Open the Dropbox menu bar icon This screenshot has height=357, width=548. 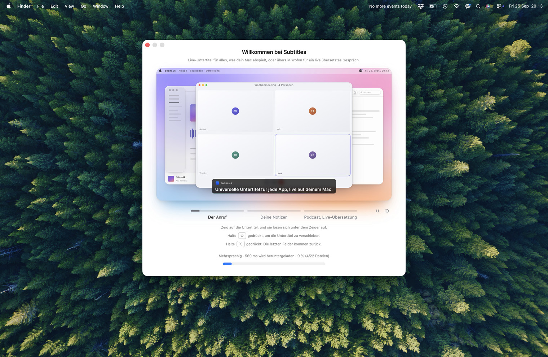point(421,6)
